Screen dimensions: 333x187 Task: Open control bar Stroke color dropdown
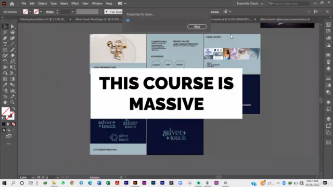[41, 12]
